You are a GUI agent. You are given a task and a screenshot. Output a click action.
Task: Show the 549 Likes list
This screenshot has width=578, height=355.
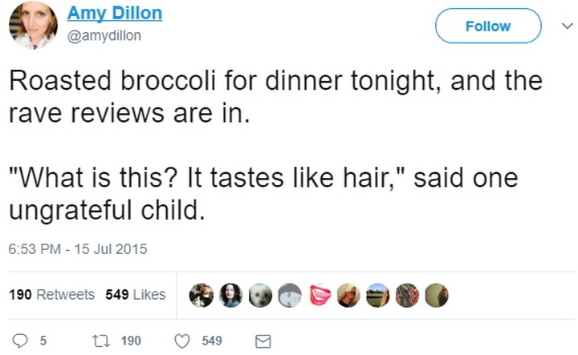[136, 295]
